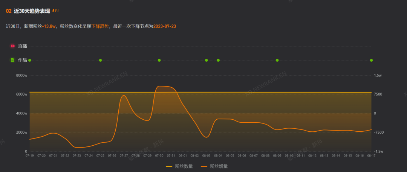Click the 08-03 date label
This screenshot has width=407, height=172.
click(207, 156)
